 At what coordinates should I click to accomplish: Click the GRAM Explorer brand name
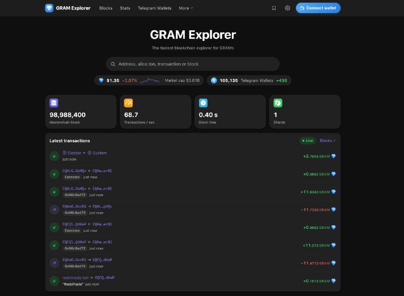pos(73,8)
